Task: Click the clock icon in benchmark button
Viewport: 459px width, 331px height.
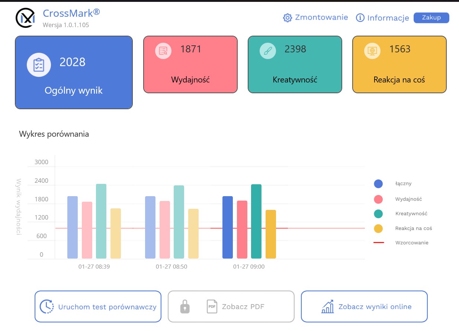Action: (x=47, y=307)
